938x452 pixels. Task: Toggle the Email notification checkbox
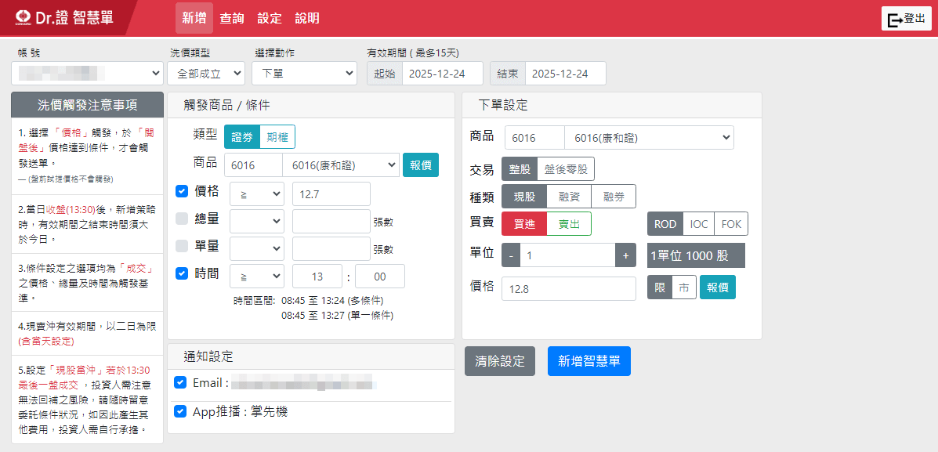coord(179,382)
